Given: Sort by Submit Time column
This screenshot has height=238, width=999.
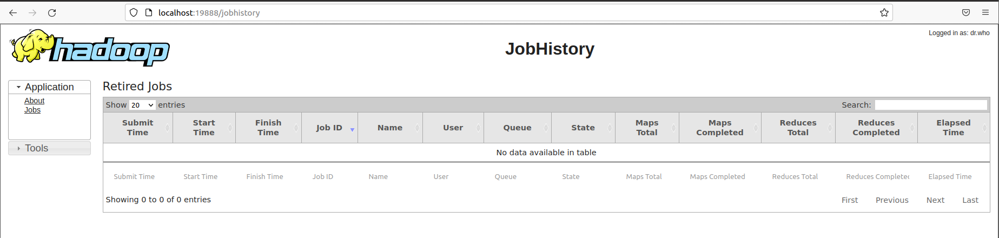Looking at the screenshot, I should pyautogui.click(x=138, y=128).
